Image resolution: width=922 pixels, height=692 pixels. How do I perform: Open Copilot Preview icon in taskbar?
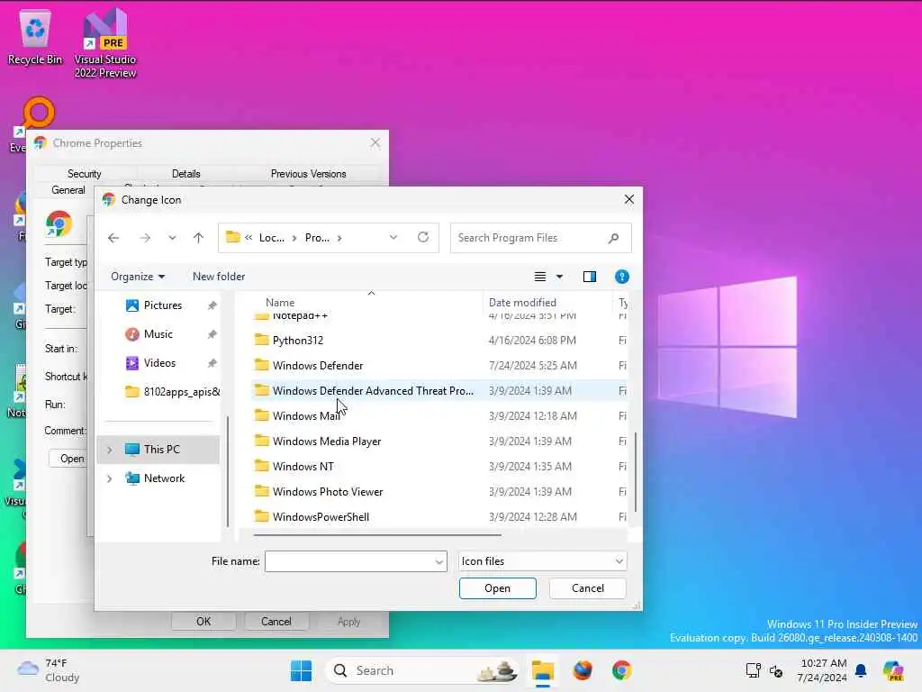tap(893, 670)
